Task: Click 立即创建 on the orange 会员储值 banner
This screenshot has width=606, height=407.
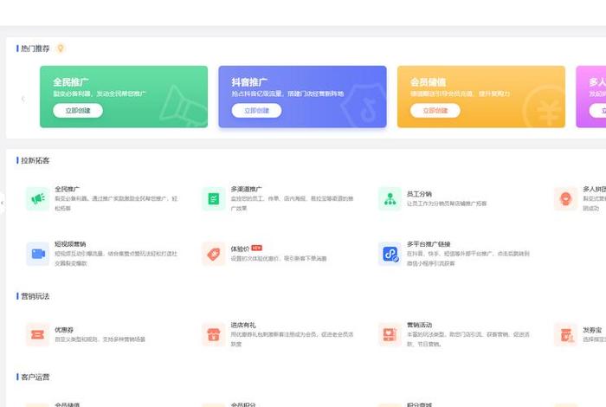Action: click(435, 111)
